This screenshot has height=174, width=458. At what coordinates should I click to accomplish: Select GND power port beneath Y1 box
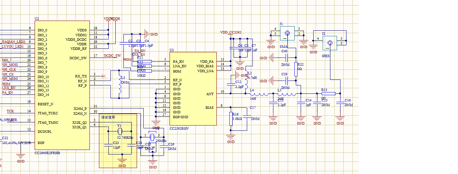pos(122,162)
